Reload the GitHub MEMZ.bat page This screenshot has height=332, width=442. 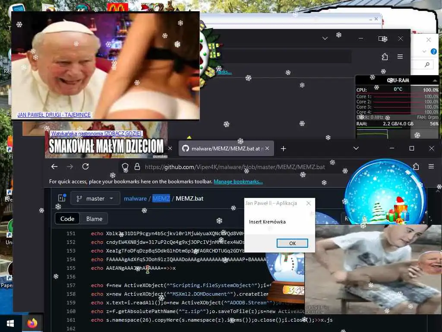point(85,166)
